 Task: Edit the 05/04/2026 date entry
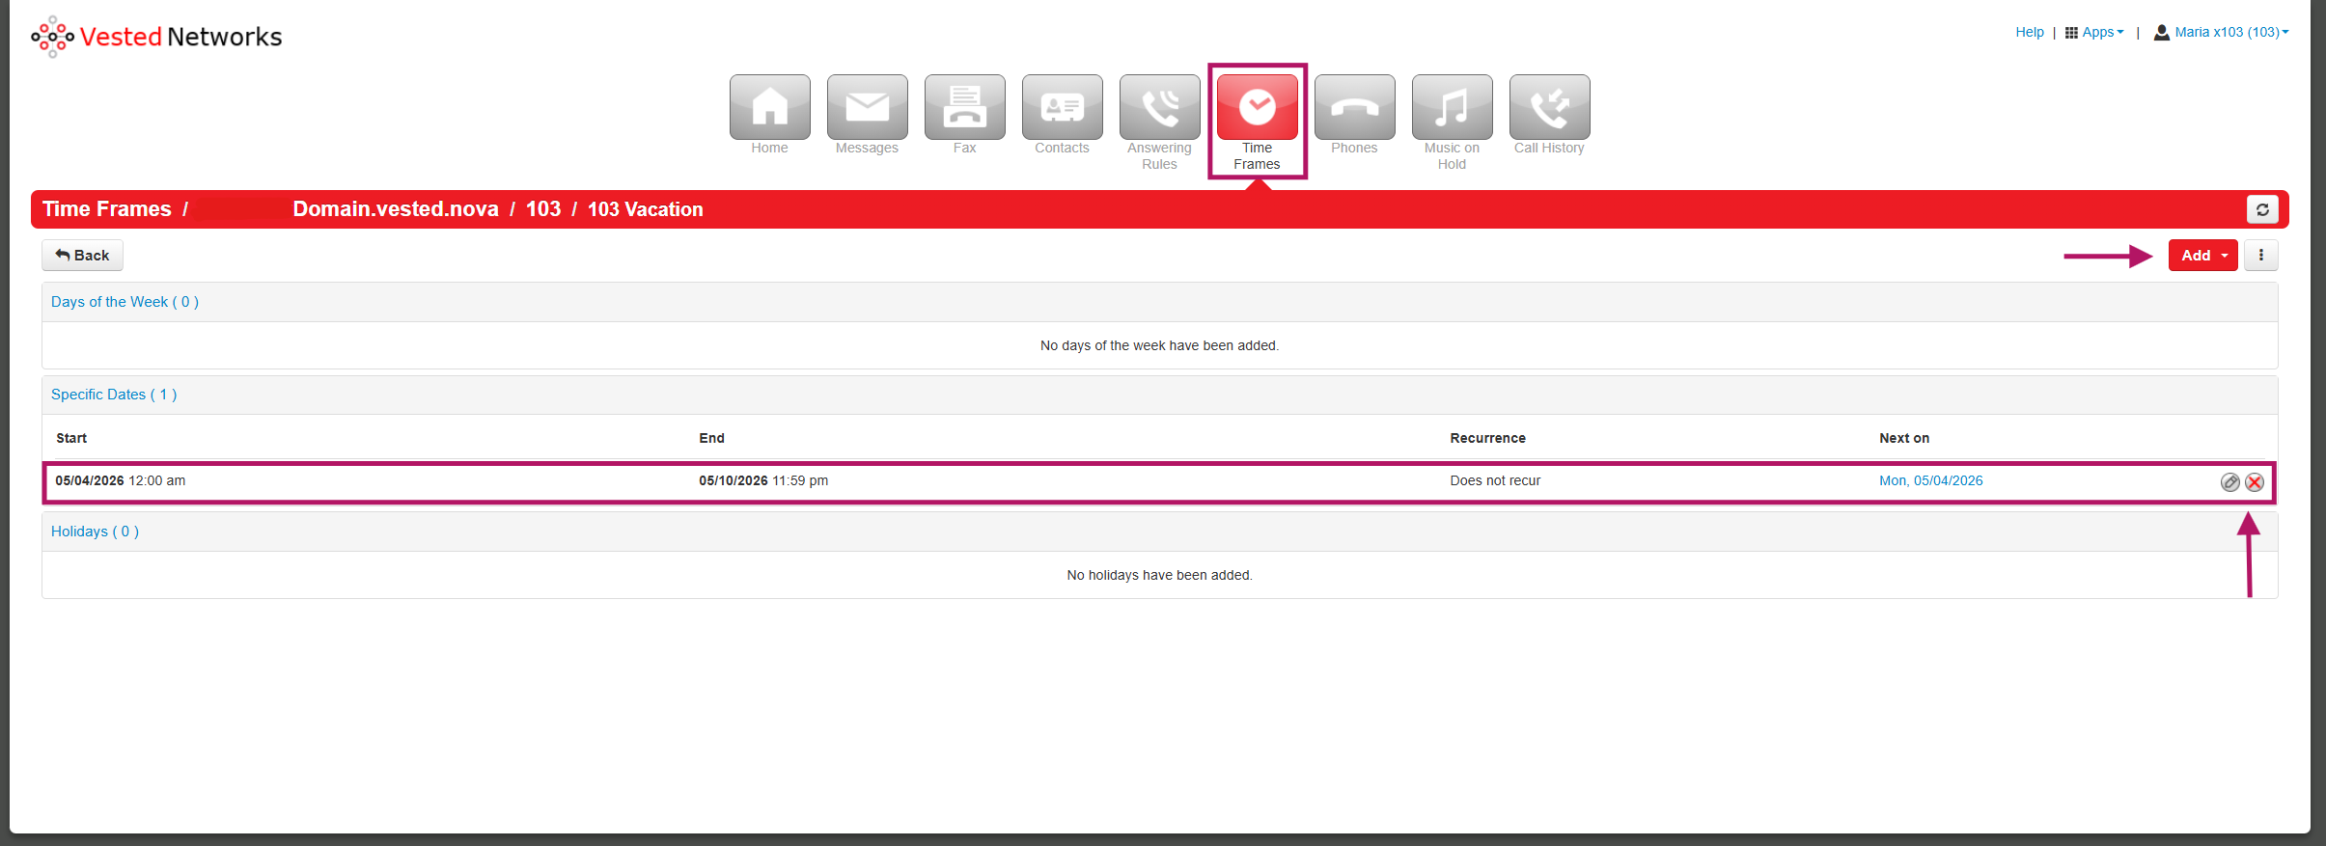click(2229, 482)
